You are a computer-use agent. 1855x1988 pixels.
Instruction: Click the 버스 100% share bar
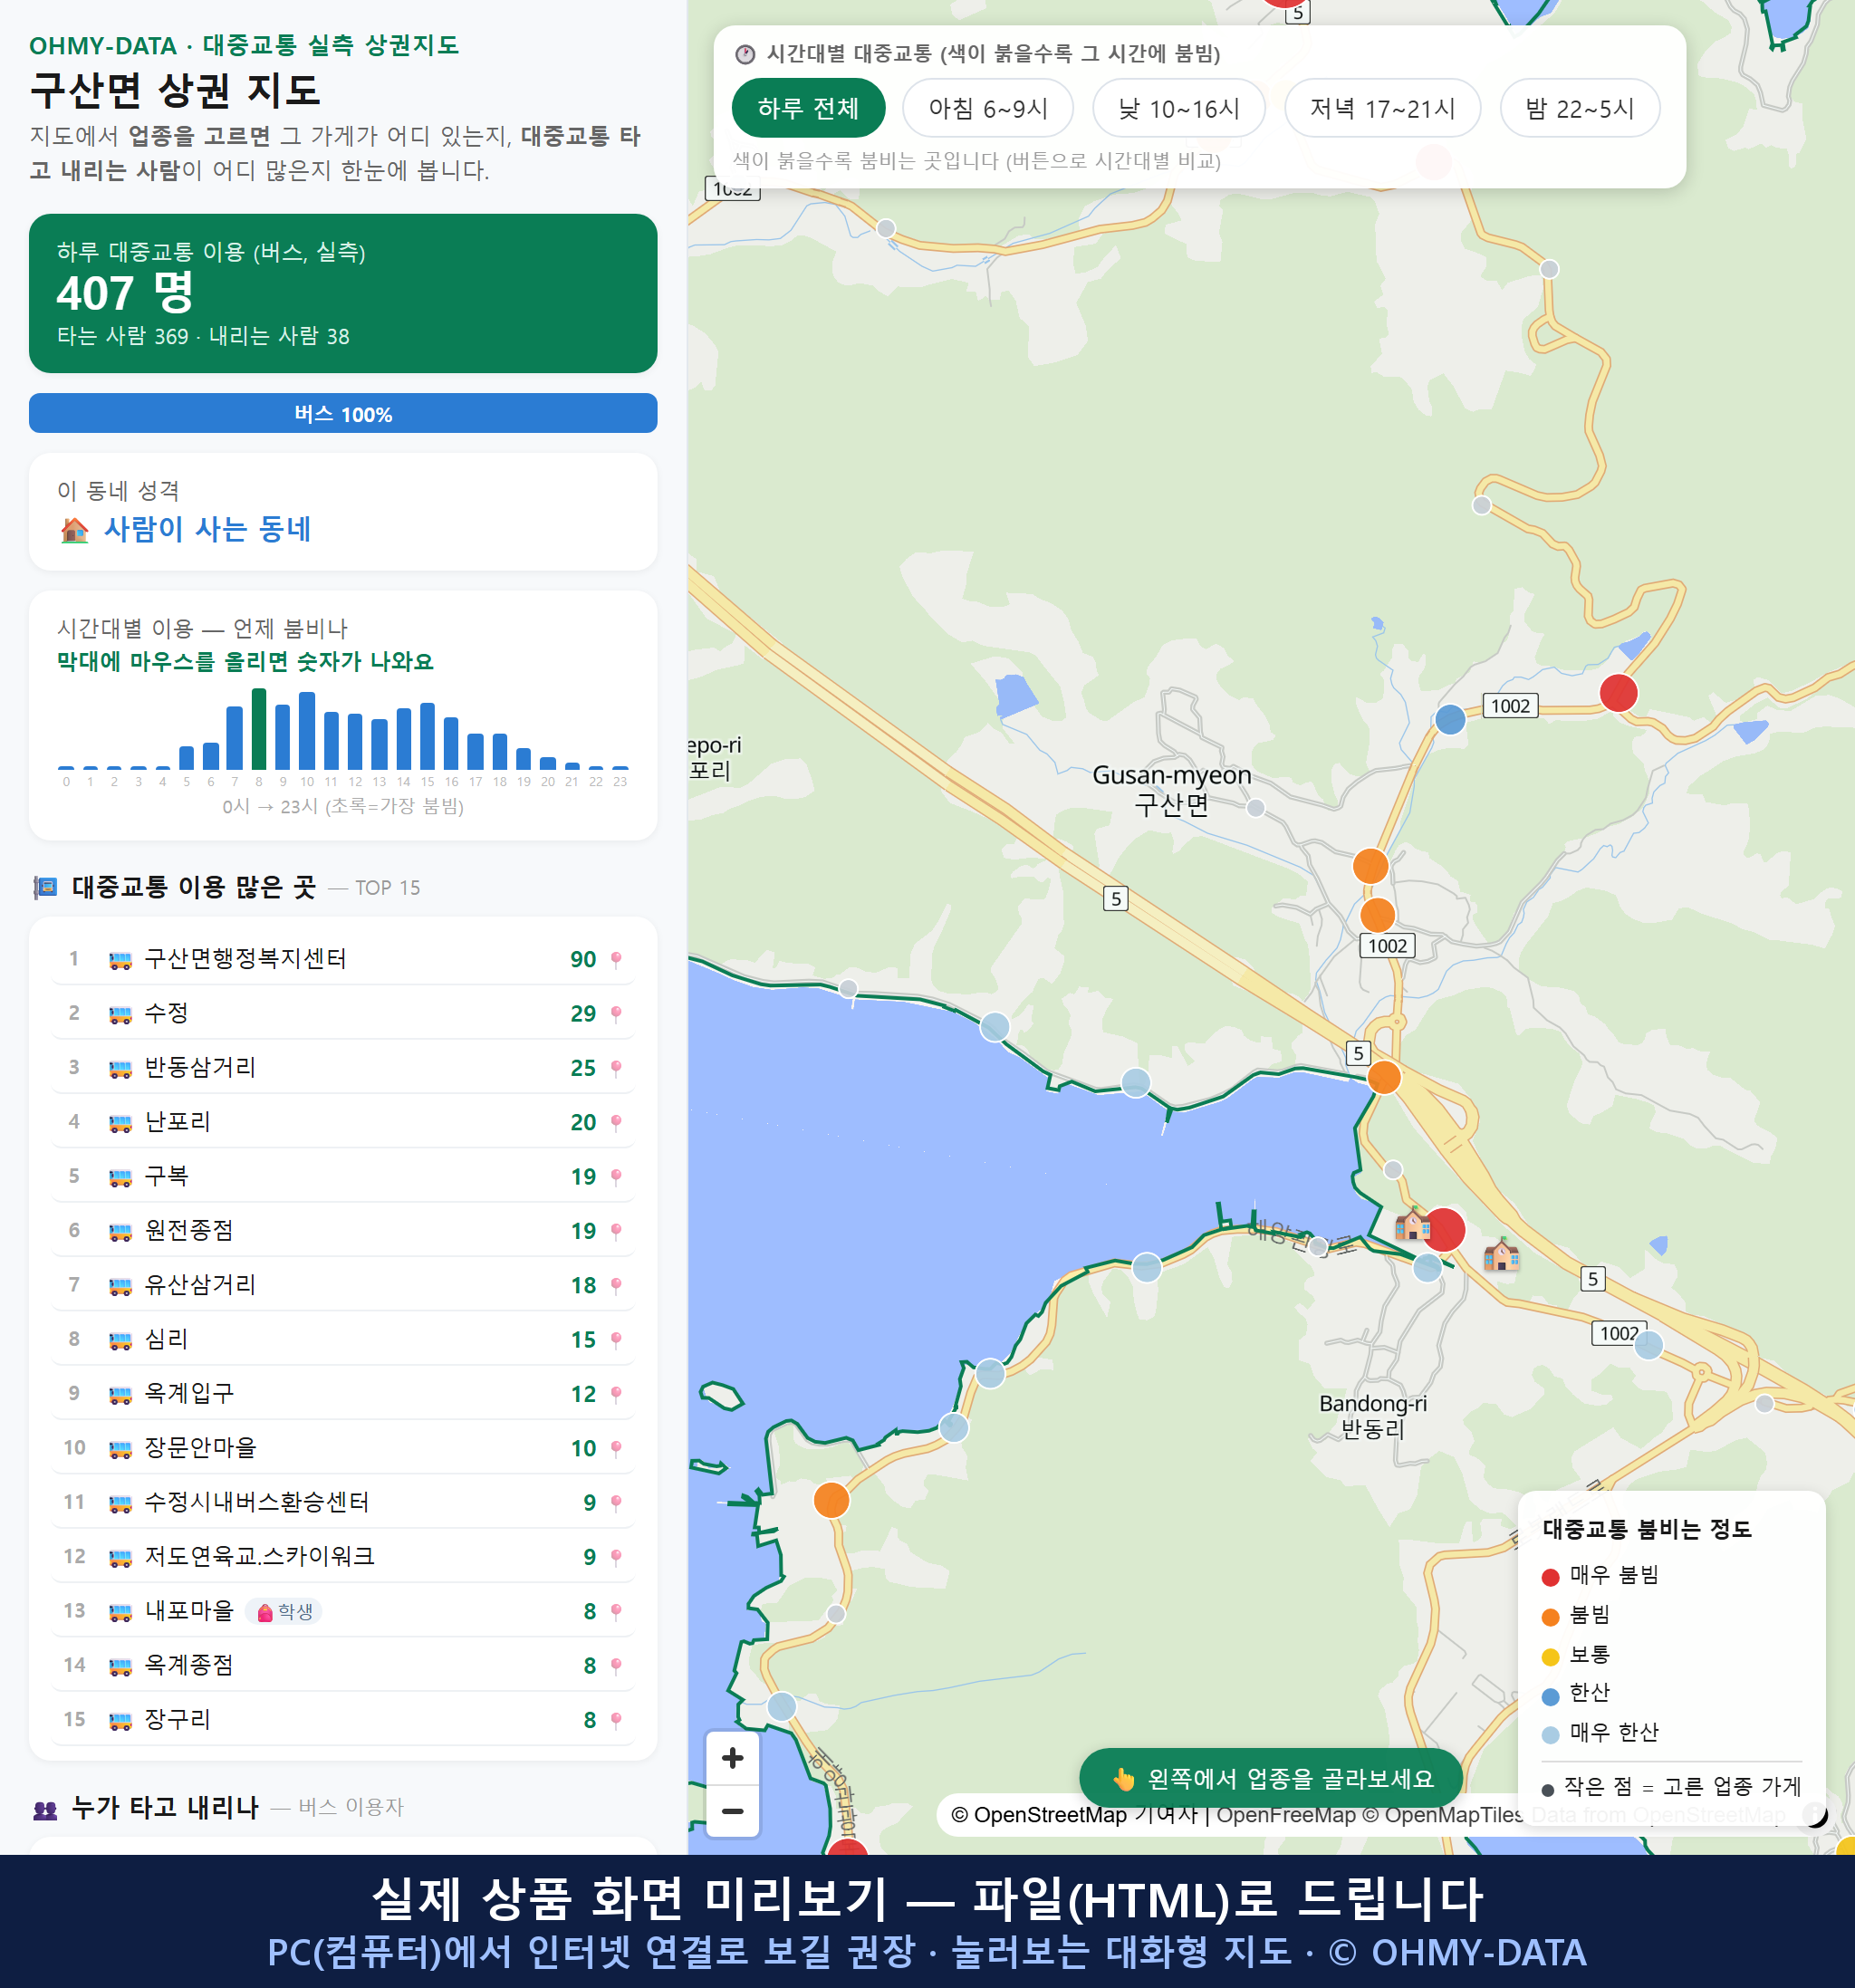tap(343, 413)
